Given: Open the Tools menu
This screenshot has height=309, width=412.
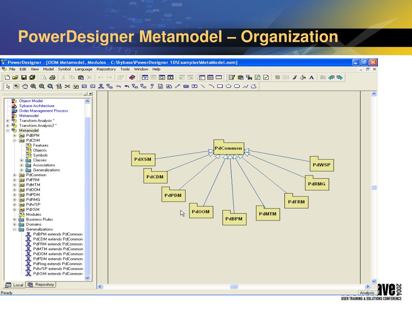Looking at the screenshot, I should pos(125,69).
